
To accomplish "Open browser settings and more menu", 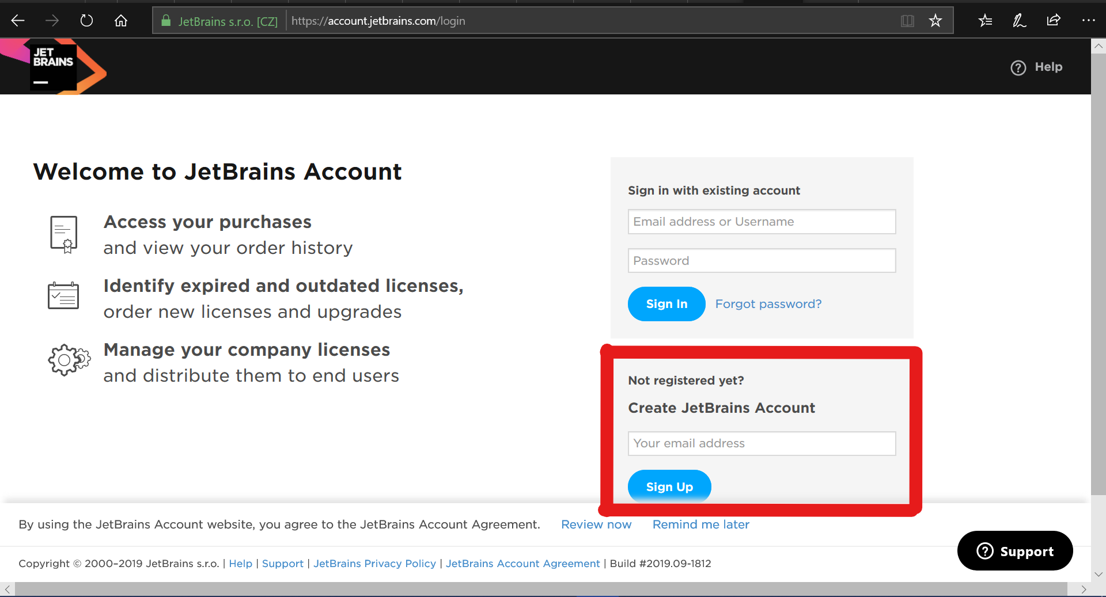I will (1088, 21).
